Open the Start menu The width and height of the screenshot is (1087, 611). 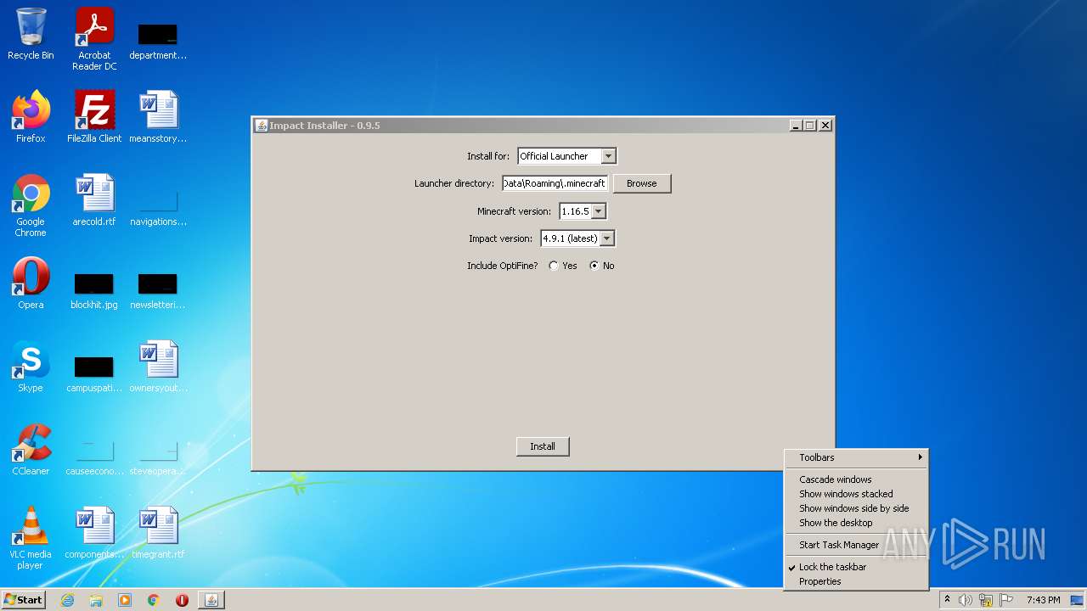click(24, 600)
